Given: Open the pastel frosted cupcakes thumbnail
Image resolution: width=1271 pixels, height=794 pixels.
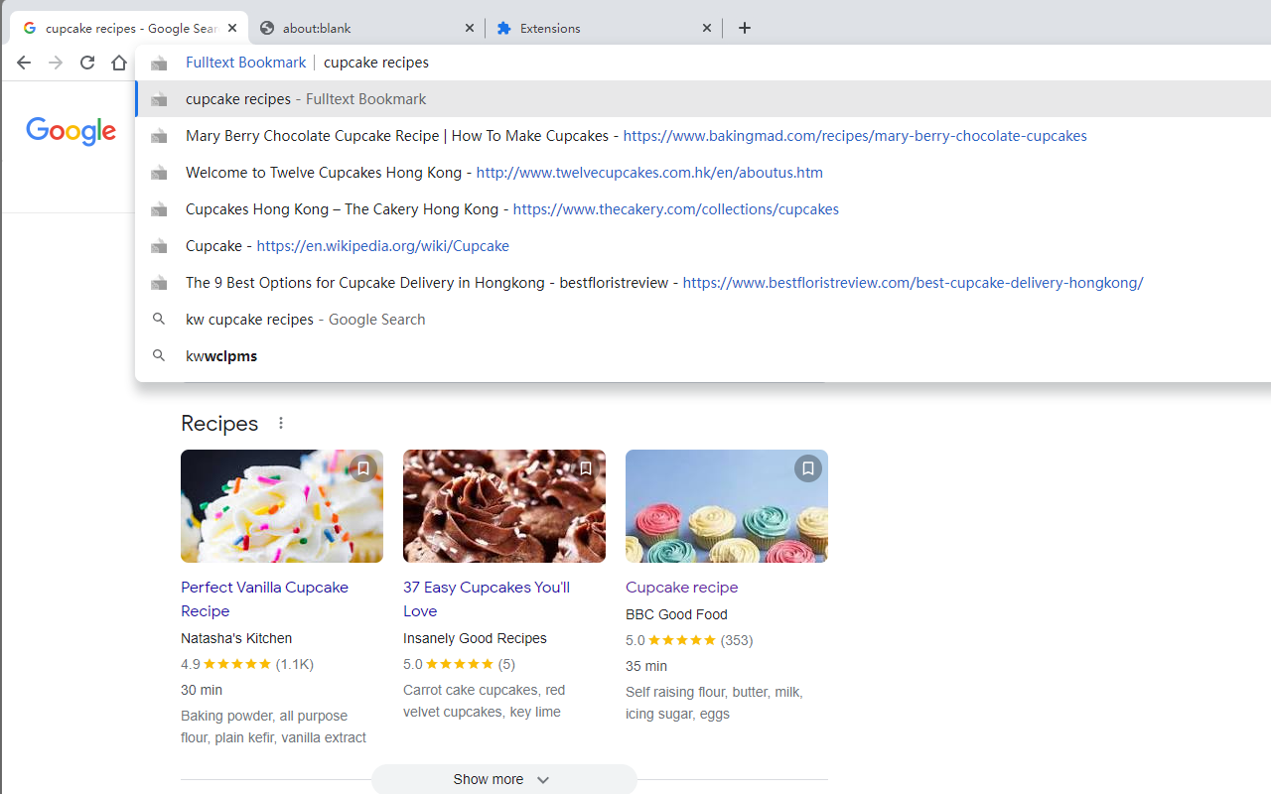Looking at the screenshot, I should point(727,506).
